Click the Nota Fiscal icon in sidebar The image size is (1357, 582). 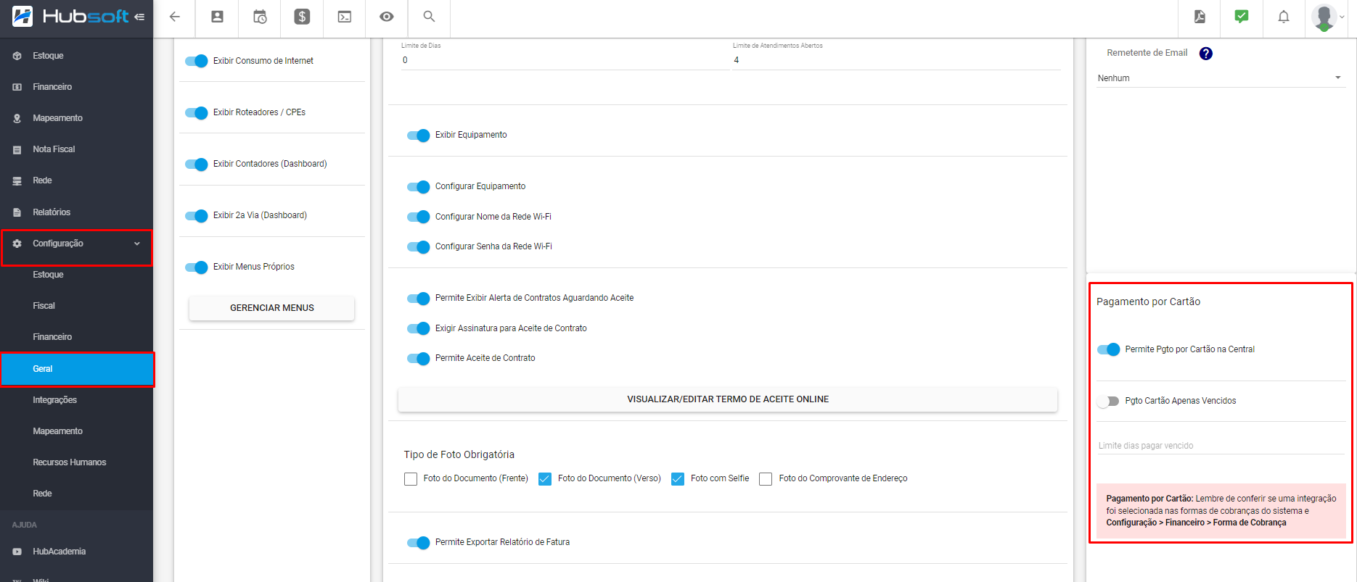(17, 149)
